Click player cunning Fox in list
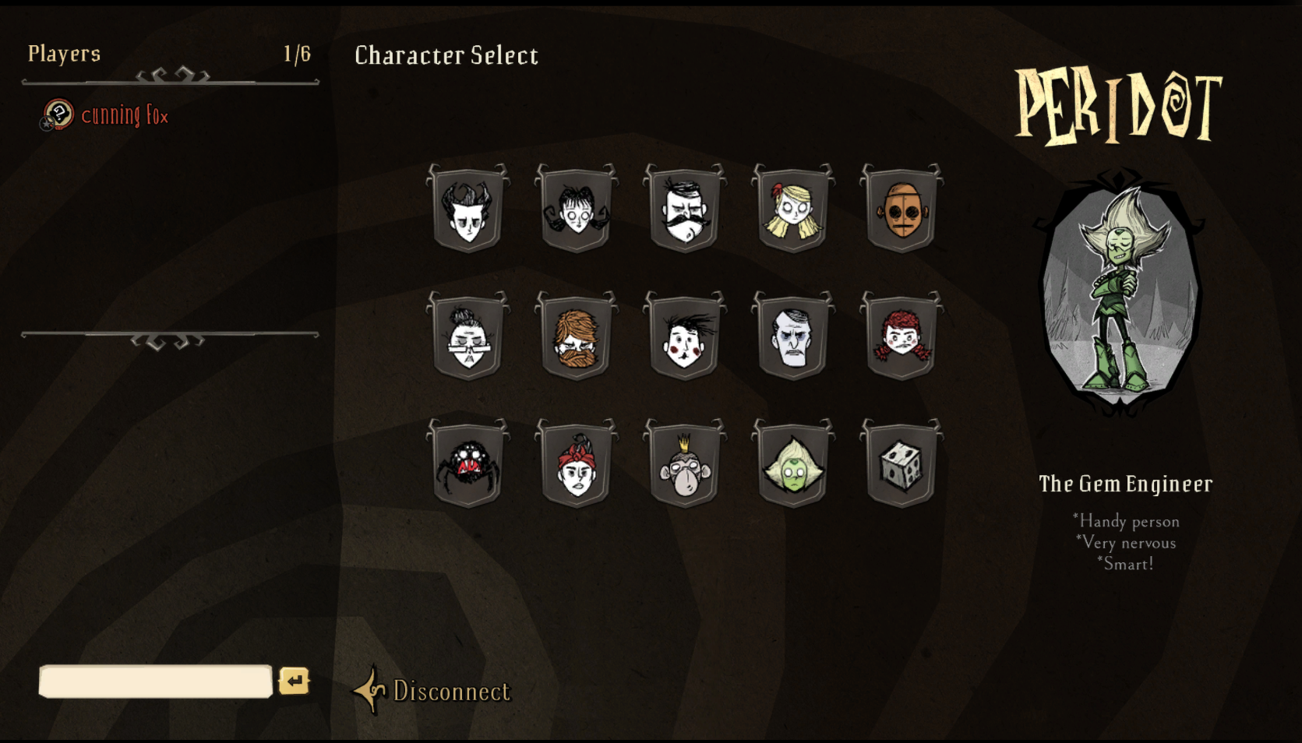This screenshot has width=1302, height=743. pos(104,115)
